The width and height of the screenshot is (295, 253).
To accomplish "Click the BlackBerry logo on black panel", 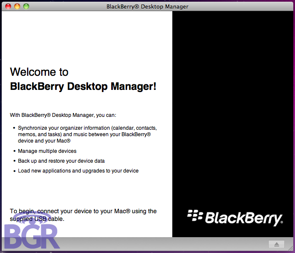I will pyautogui.click(x=235, y=218).
